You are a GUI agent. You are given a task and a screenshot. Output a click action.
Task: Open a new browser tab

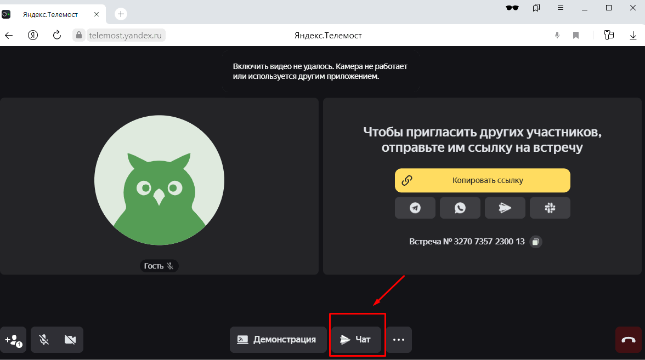pos(121,14)
